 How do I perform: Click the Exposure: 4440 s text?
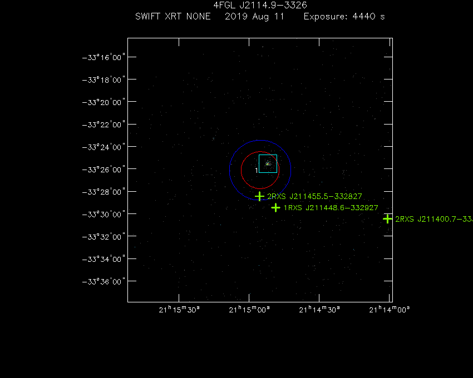[344, 16]
